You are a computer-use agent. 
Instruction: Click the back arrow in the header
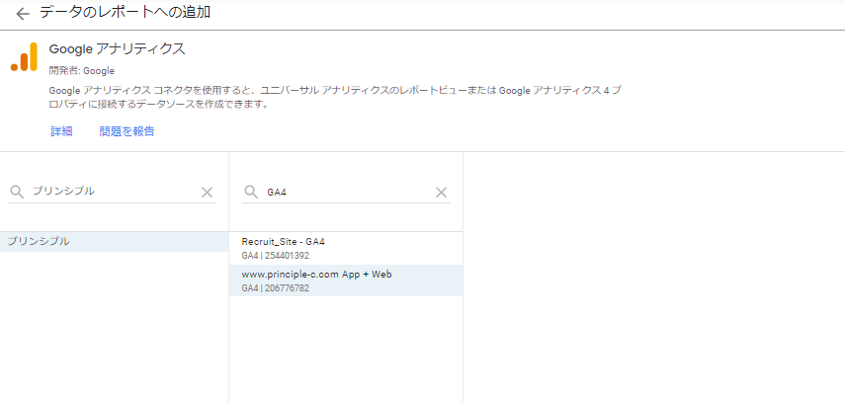tap(23, 14)
